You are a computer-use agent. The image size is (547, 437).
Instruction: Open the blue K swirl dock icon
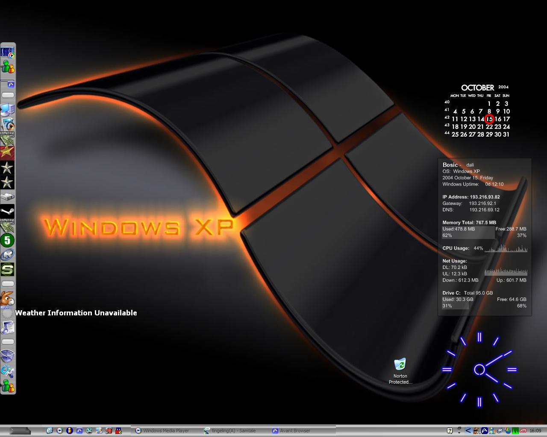click(x=7, y=255)
